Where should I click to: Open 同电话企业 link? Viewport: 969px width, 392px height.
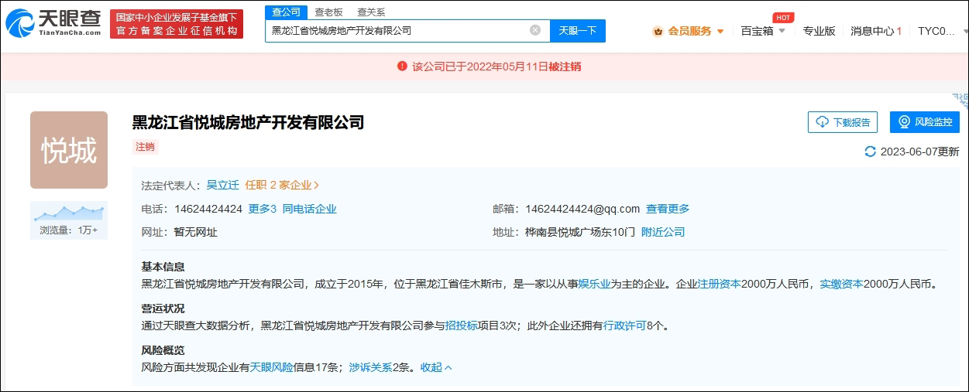click(310, 209)
